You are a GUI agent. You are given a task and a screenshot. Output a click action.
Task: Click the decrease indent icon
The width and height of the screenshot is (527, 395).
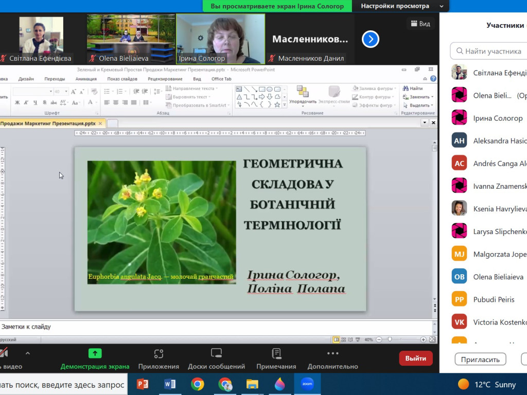136,92
